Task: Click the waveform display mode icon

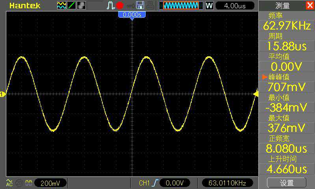Action: click(62, 6)
